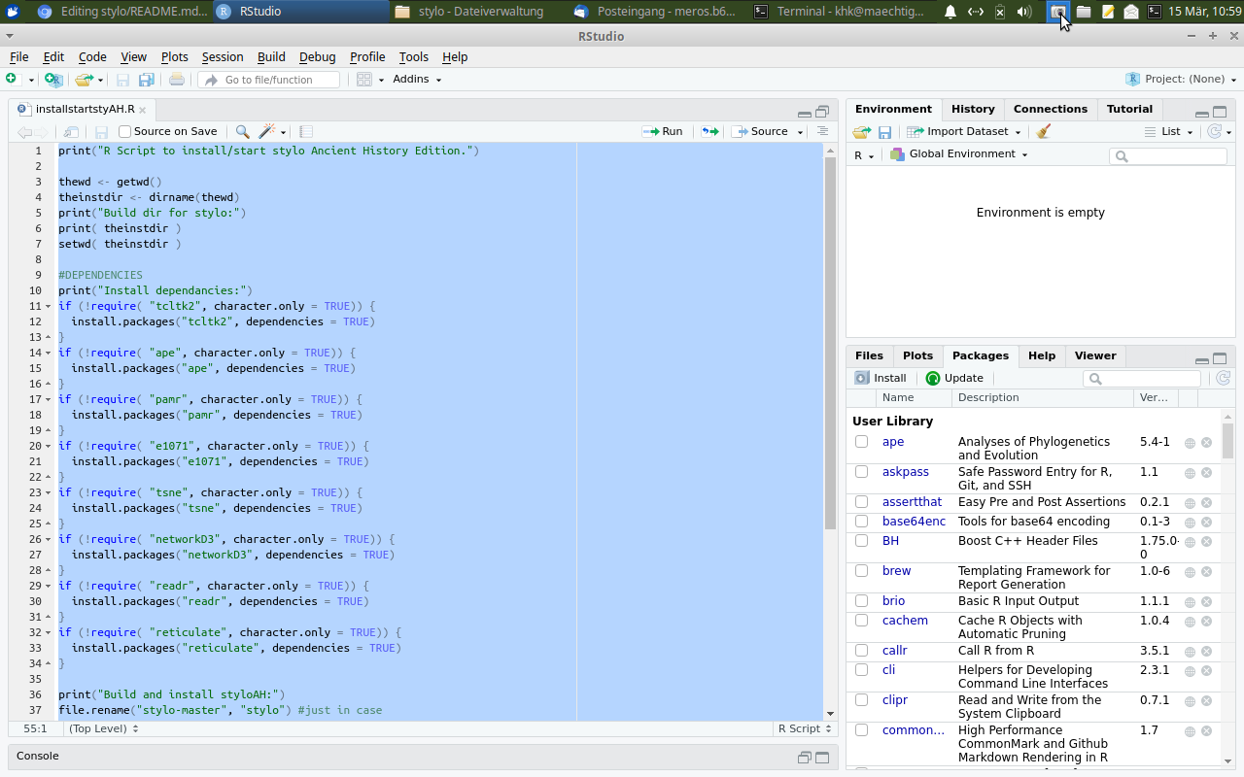Click the editor vertical scrollbar thumb
This screenshot has height=777, width=1244.
pos(830,342)
